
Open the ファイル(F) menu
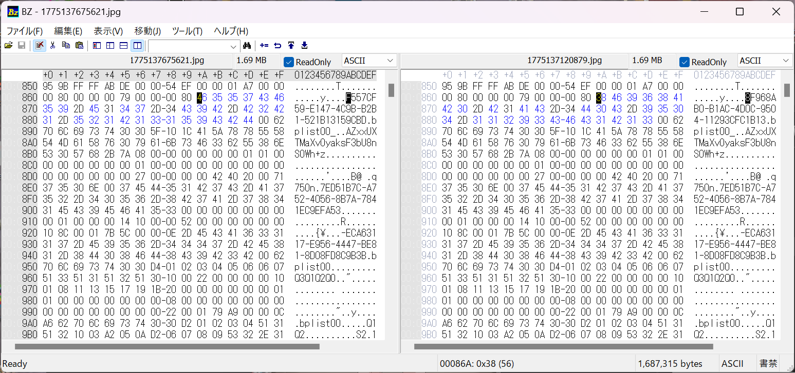[x=25, y=31]
